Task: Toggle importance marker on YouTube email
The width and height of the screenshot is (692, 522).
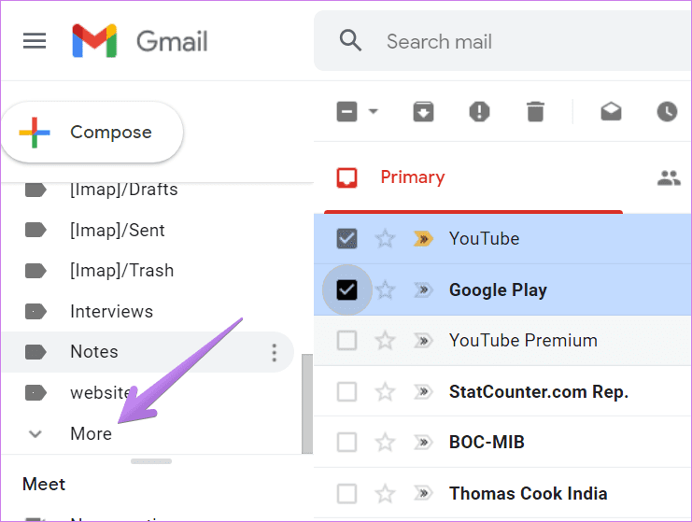Action: coord(423,239)
